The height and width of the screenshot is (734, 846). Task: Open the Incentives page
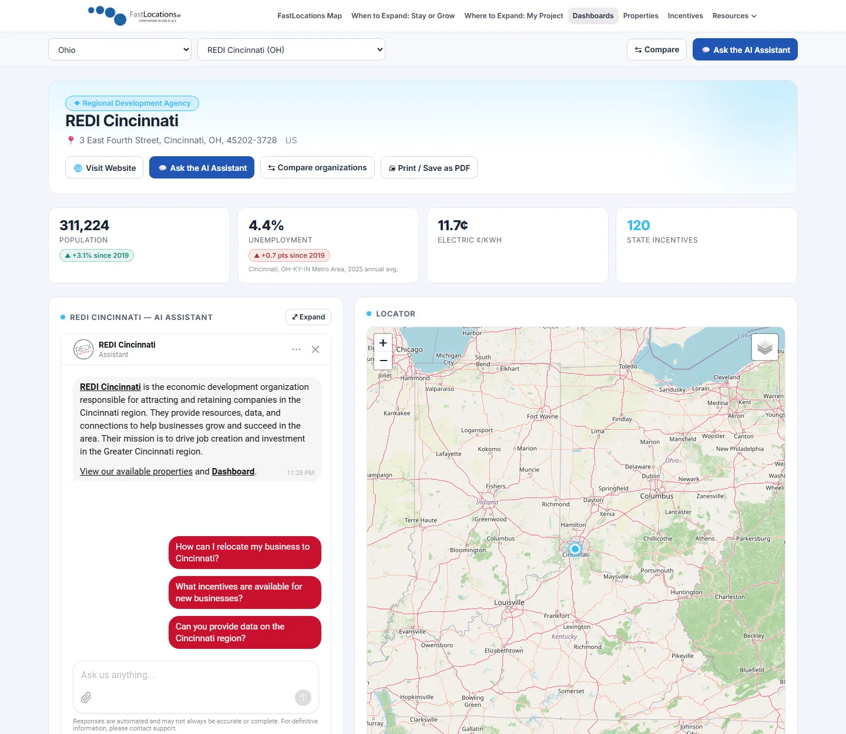(x=685, y=16)
